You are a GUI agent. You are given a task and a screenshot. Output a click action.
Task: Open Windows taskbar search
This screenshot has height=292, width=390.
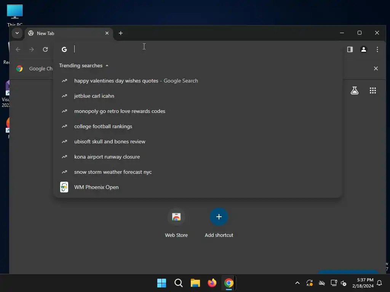[178, 283]
